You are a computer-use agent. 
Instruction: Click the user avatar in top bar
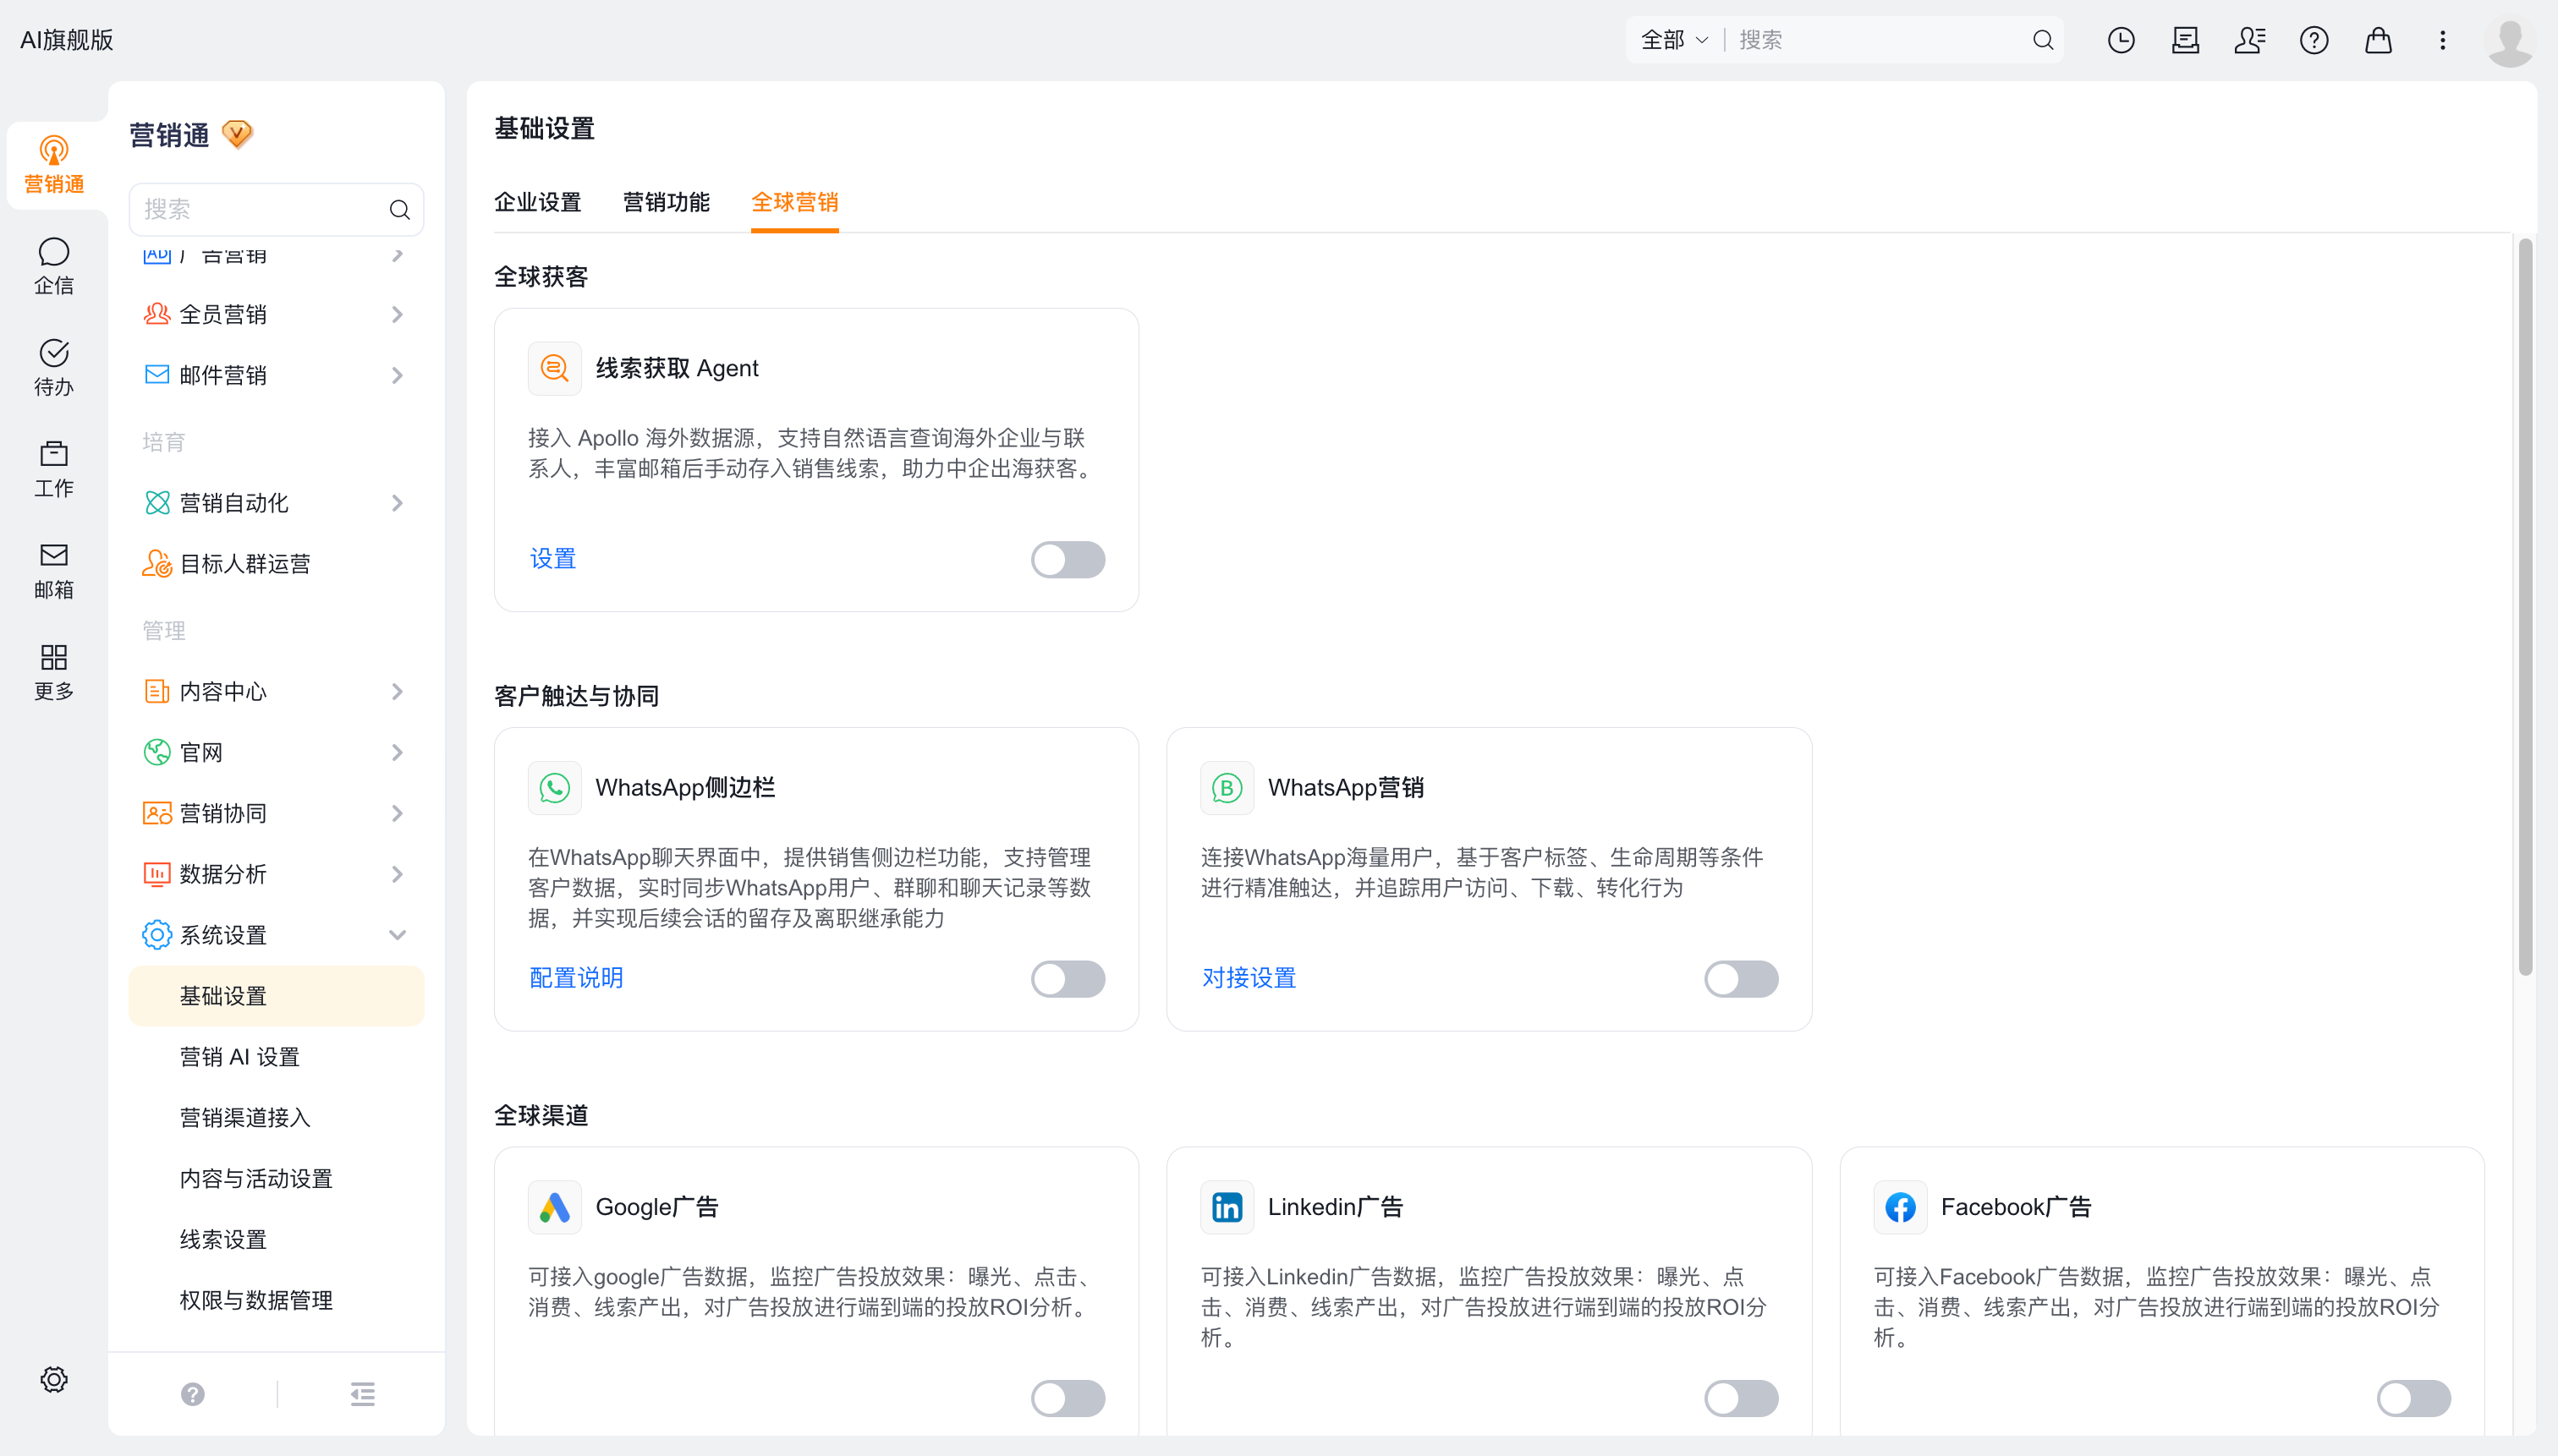(2510, 42)
